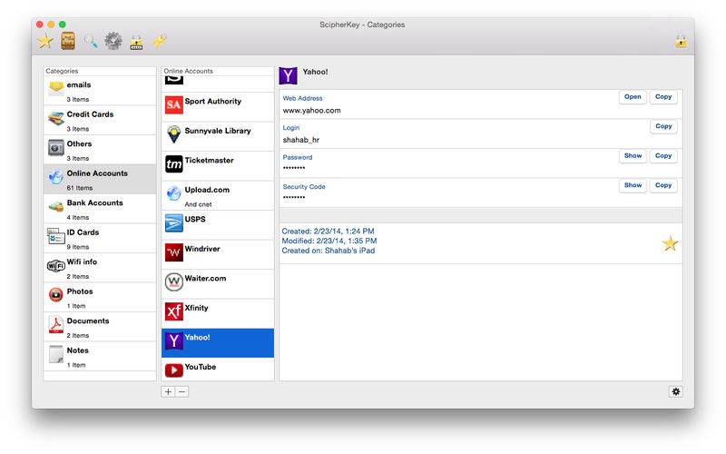Open the Ticketmaster account
The height and width of the screenshot is (454, 726).
click(x=218, y=166)
